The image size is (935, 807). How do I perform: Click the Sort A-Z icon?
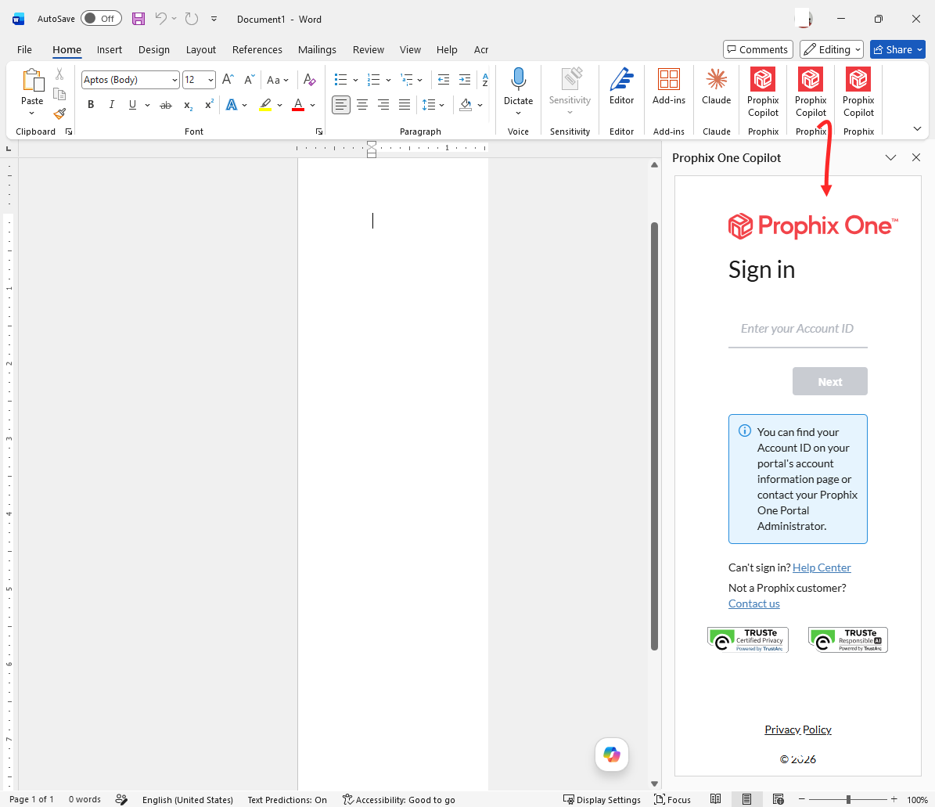point(485,79)
